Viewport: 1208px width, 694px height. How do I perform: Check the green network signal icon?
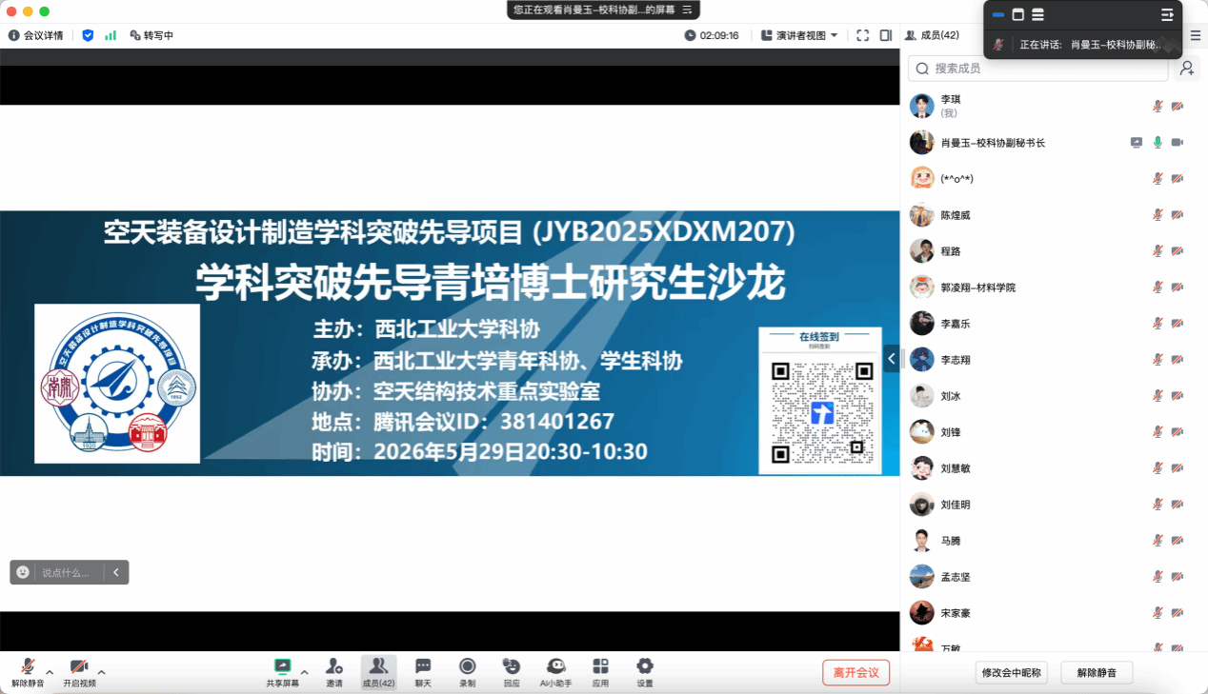111,35
